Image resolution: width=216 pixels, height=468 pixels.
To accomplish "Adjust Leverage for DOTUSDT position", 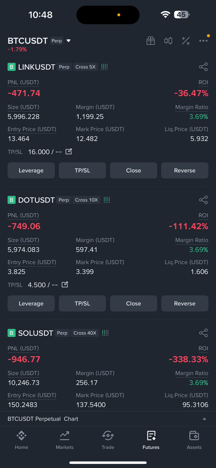I will (x=31, y=303).
